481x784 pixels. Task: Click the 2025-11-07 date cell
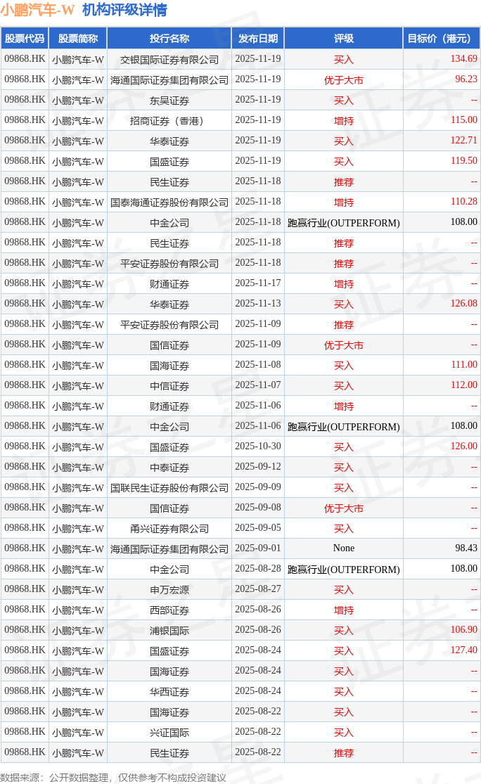click(x=258, y=385)
